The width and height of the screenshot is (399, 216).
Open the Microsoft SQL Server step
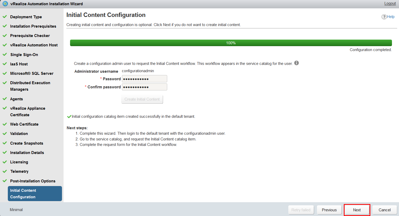[32, 73]
